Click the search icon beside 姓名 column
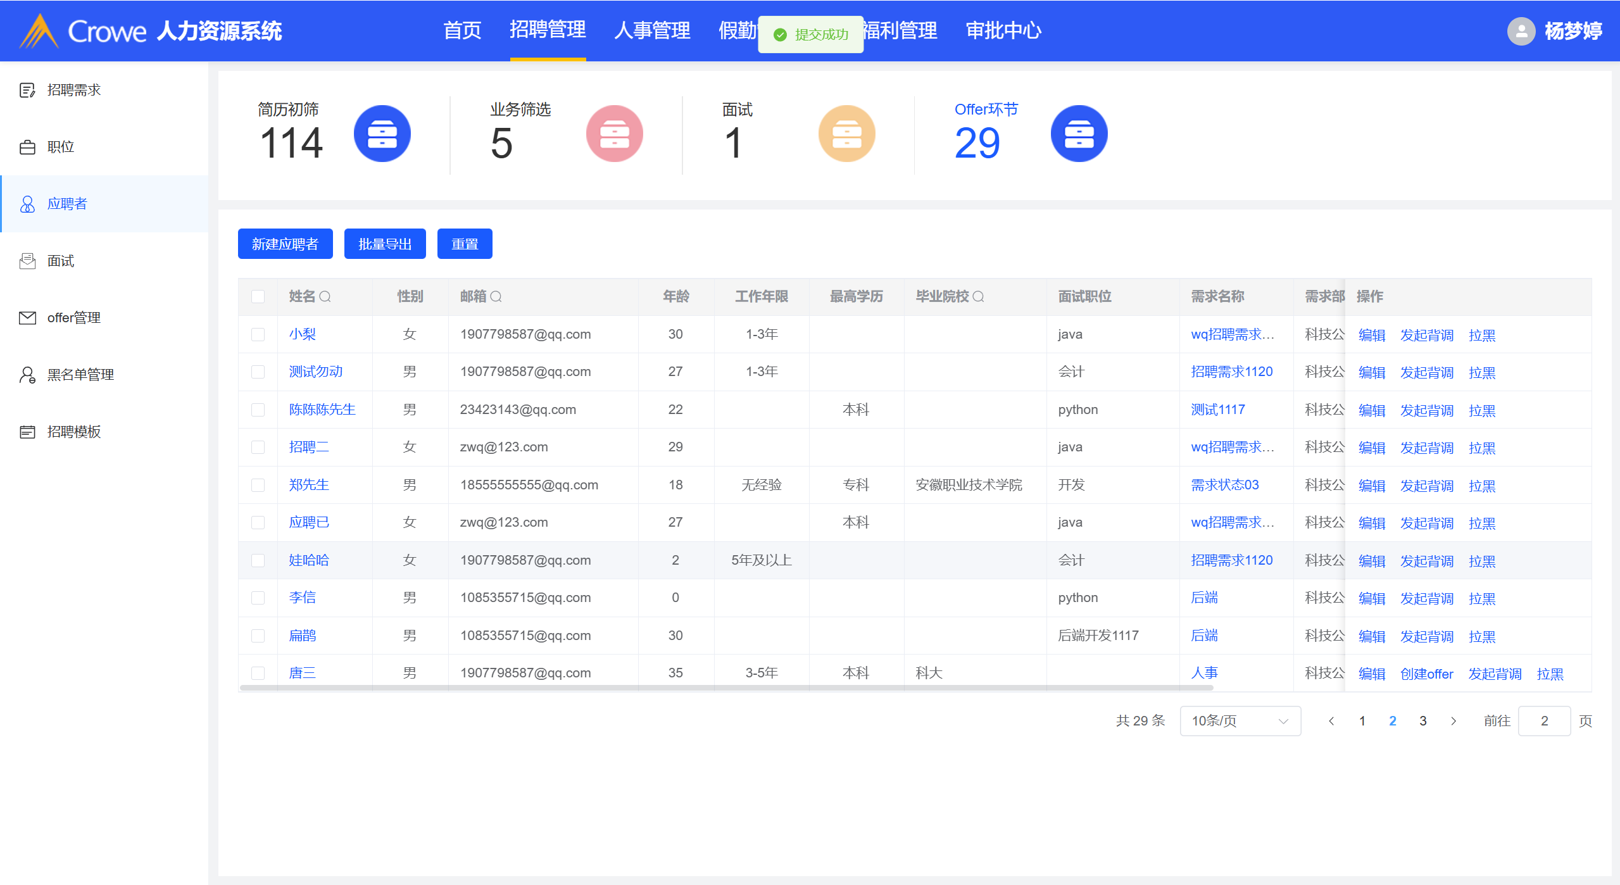1620x885 pixels. [x=325, y=296]
